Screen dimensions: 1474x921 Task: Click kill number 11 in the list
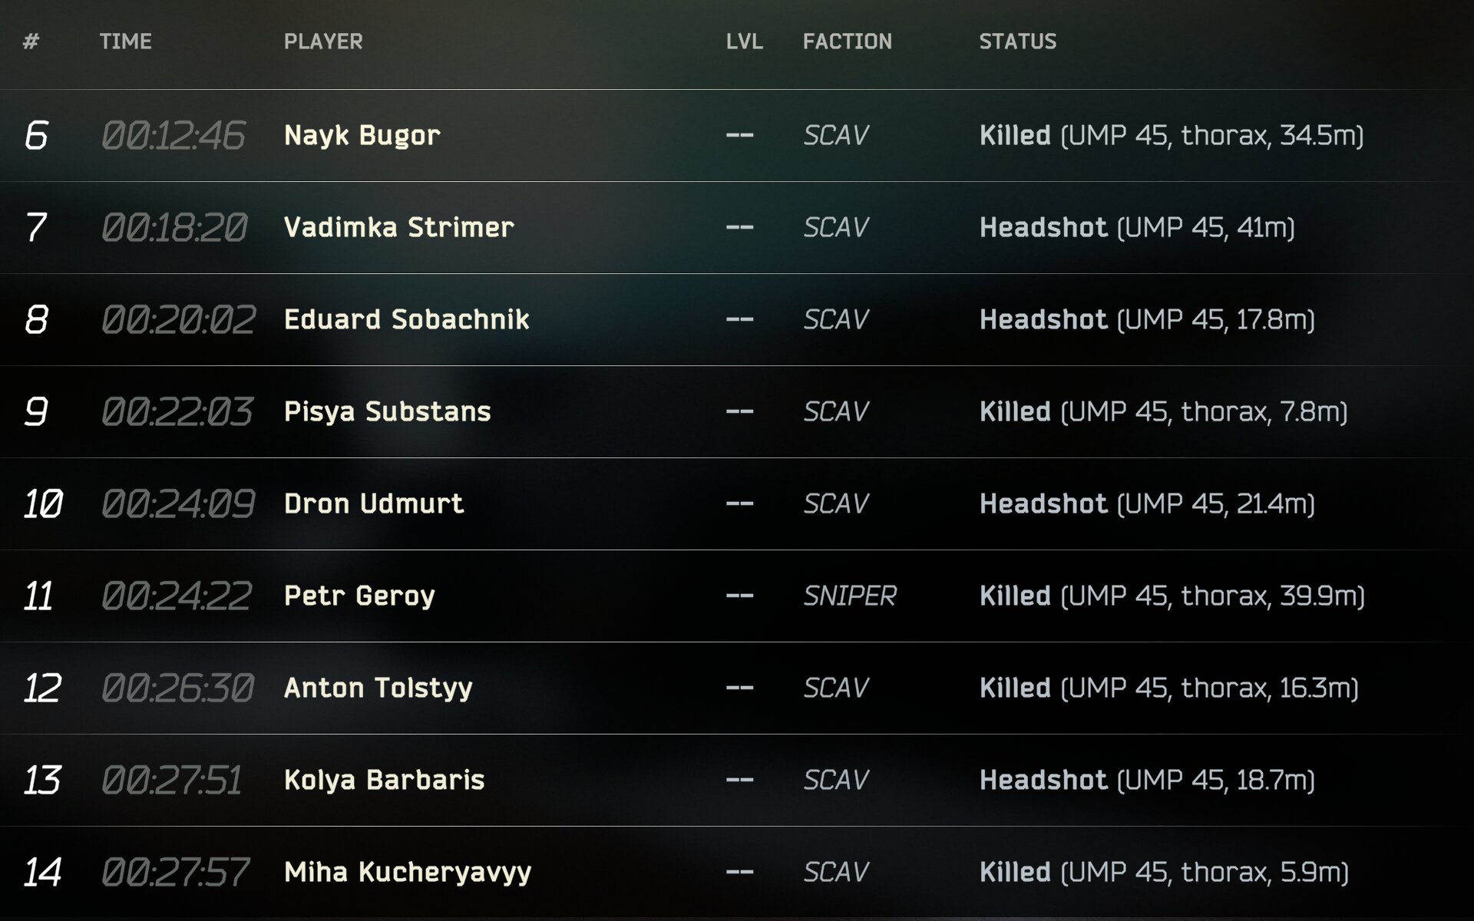40,596
